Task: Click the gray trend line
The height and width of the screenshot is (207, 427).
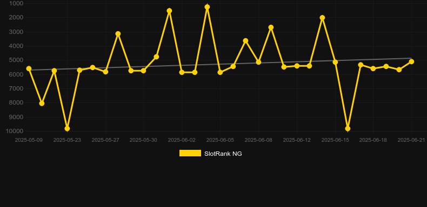Action: 220,64
